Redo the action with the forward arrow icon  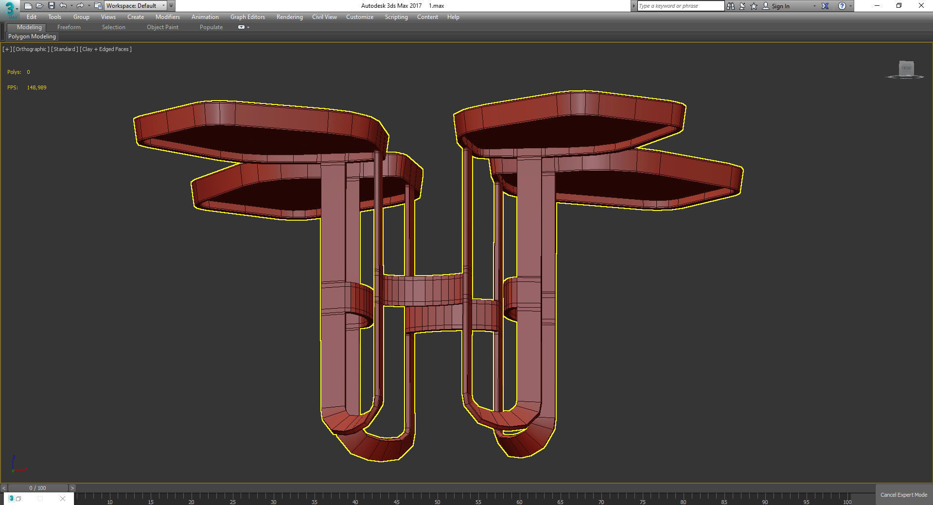pos(80,6)
